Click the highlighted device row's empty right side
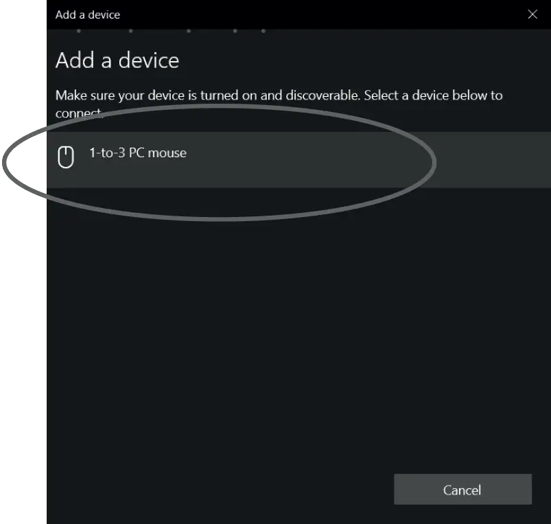 [x=492, y=159]
